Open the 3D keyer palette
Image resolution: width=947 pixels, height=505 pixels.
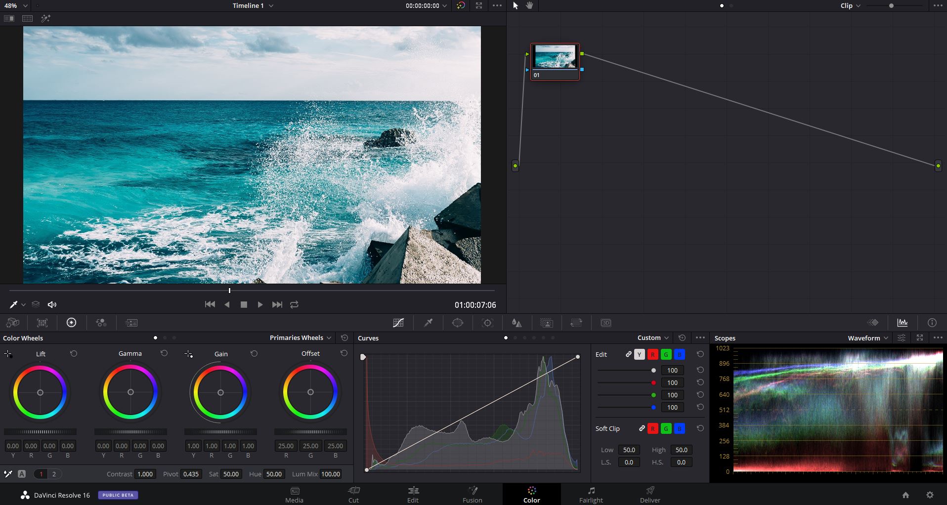coord(605,323)
